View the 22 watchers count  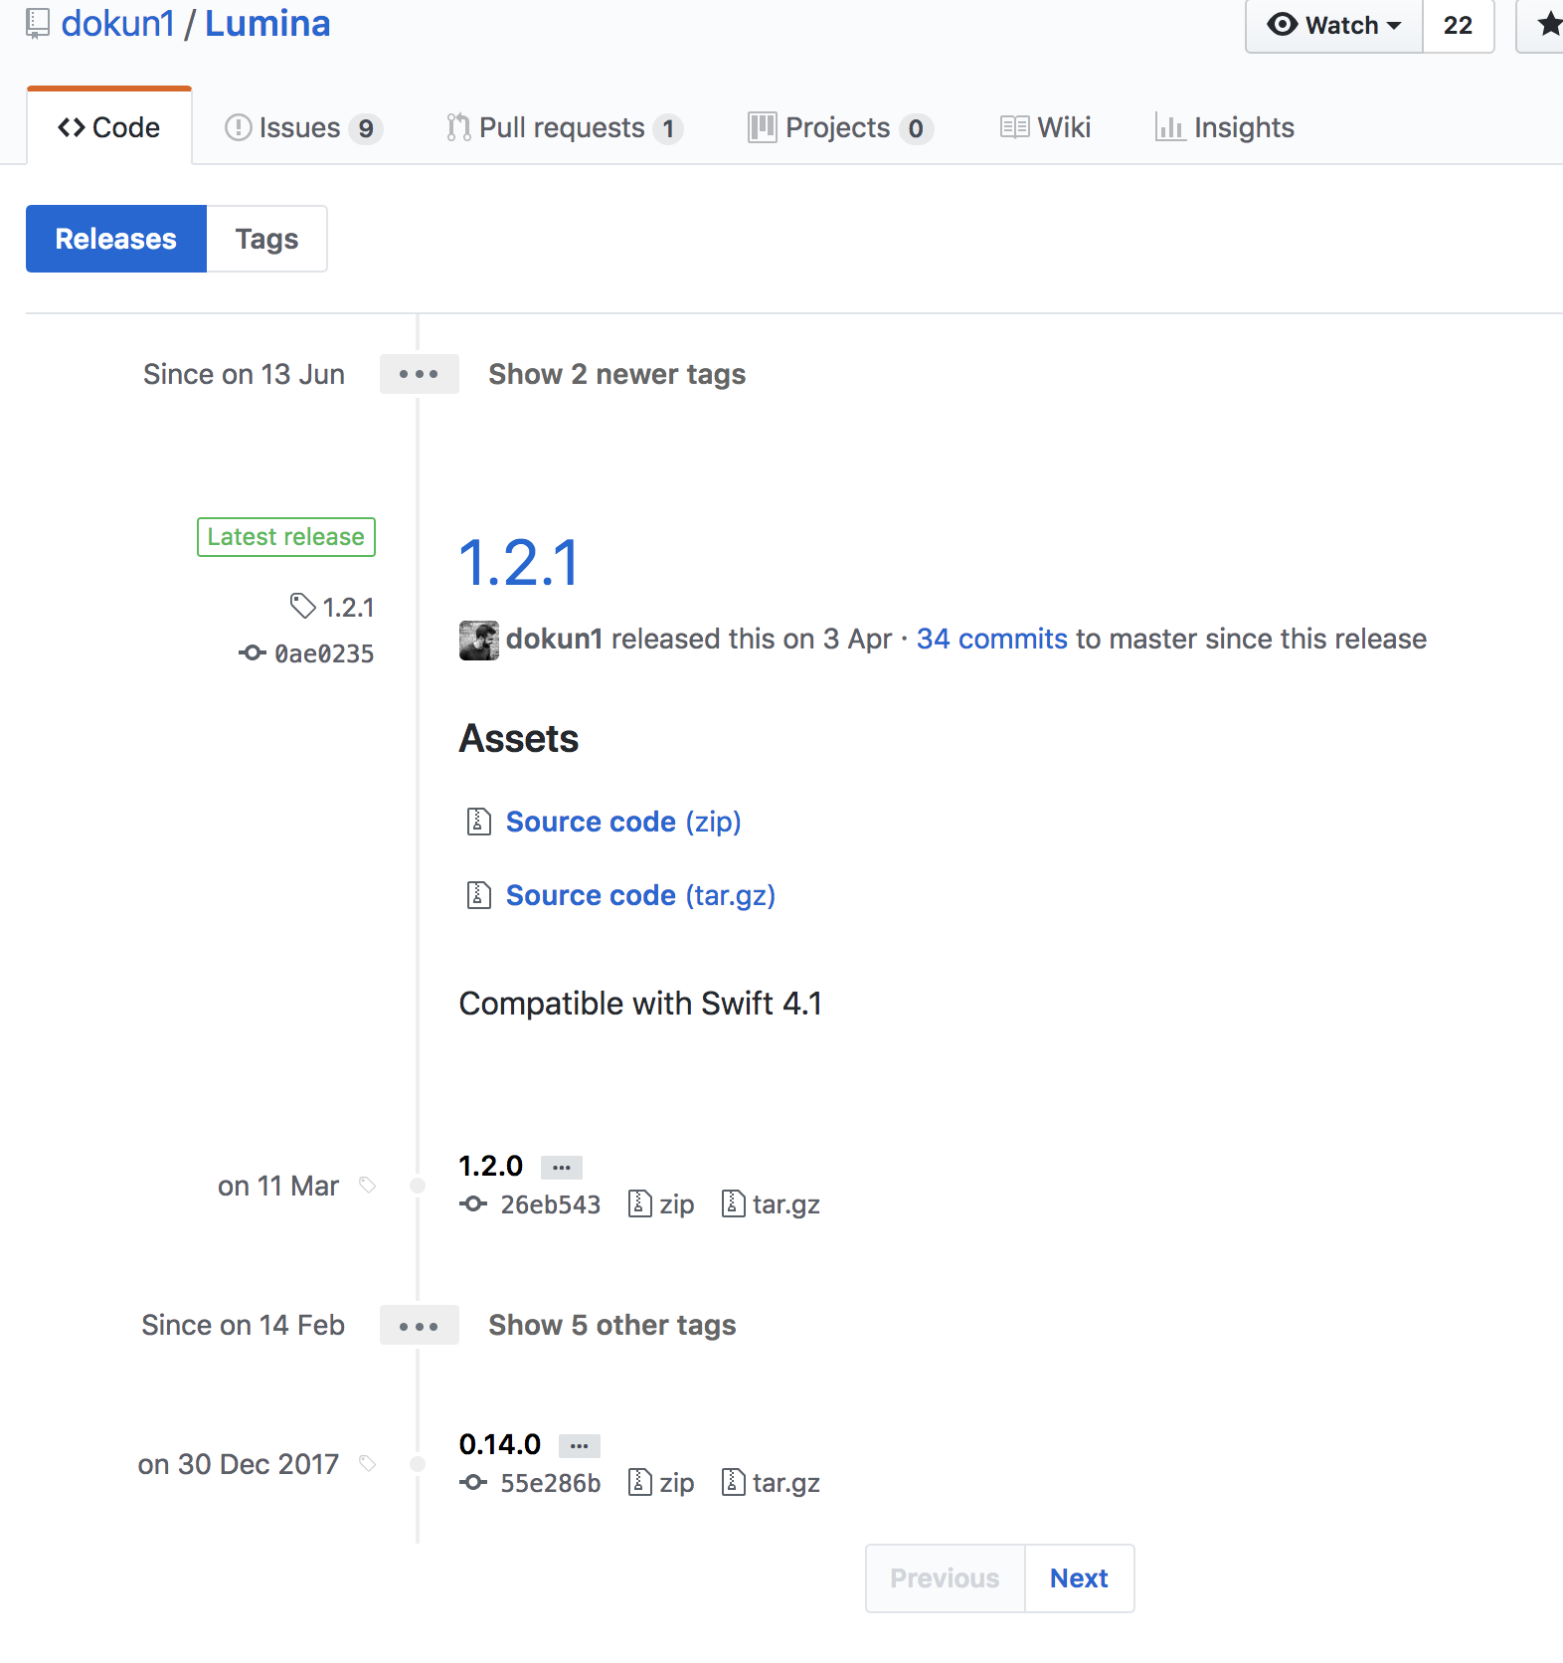point(1458,25)
